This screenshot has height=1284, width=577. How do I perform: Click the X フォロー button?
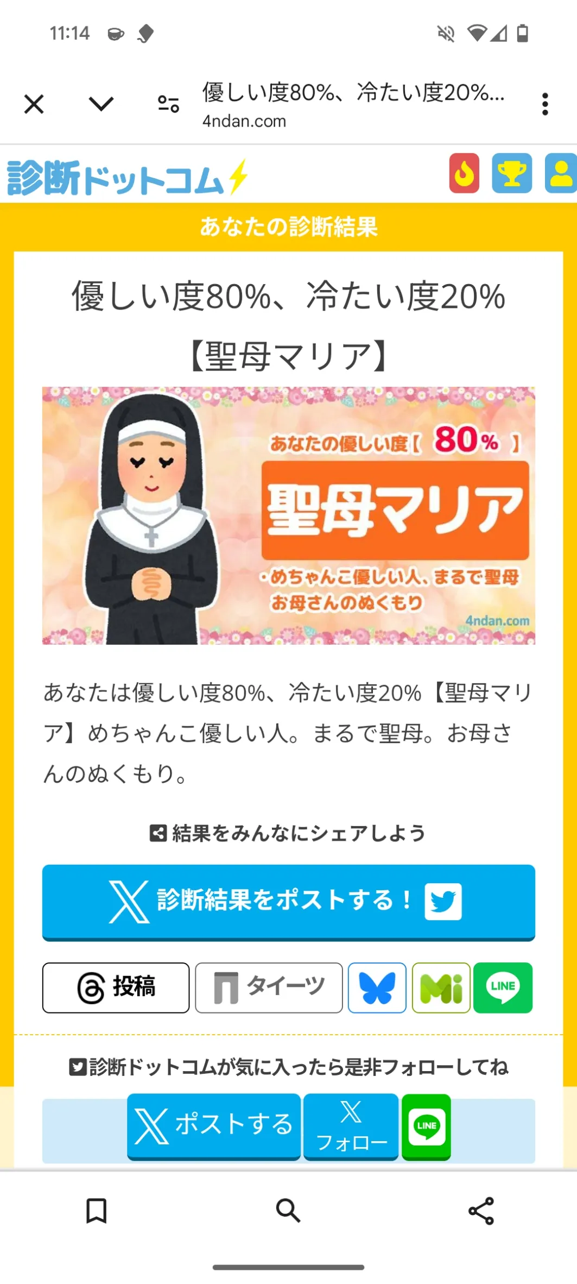[351, 1126]
